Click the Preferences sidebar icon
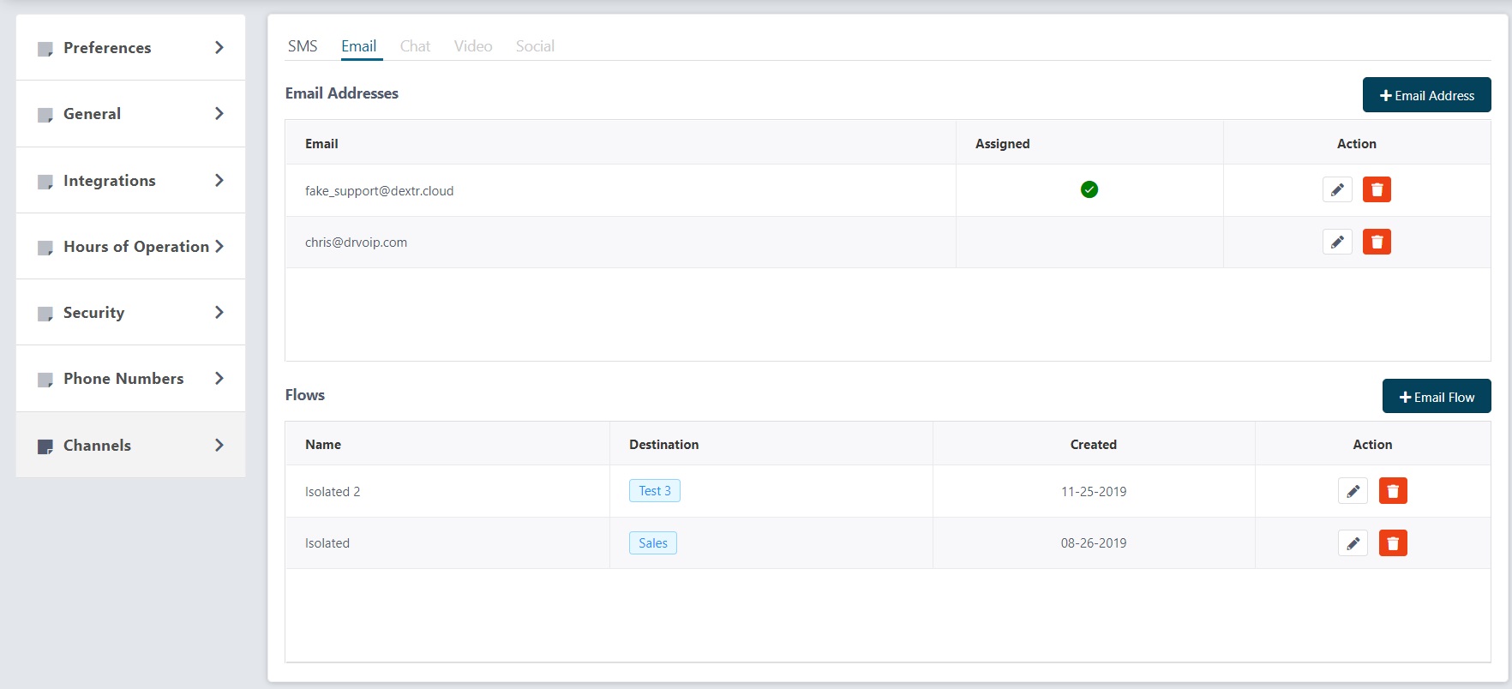The width and height of the screenshot is (1512, 689). tap(45, 49)
